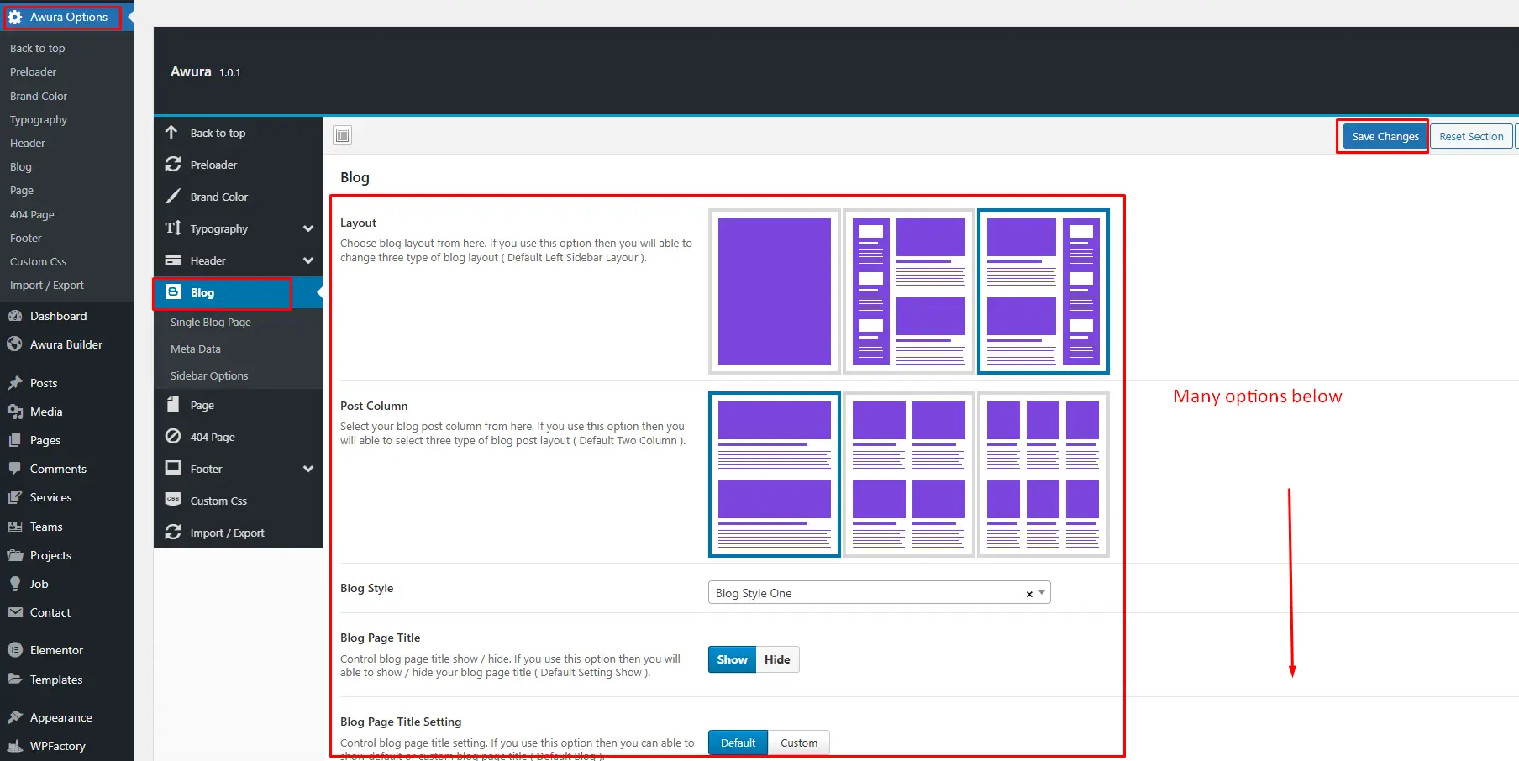The image size is (1519, 761).
Task: Choose Default for Blog Page Title Setting
Action: (738, 743)
